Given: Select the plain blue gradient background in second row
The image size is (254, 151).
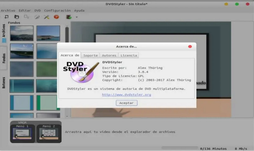Looking at the screenshot, I should click(47, 51).
